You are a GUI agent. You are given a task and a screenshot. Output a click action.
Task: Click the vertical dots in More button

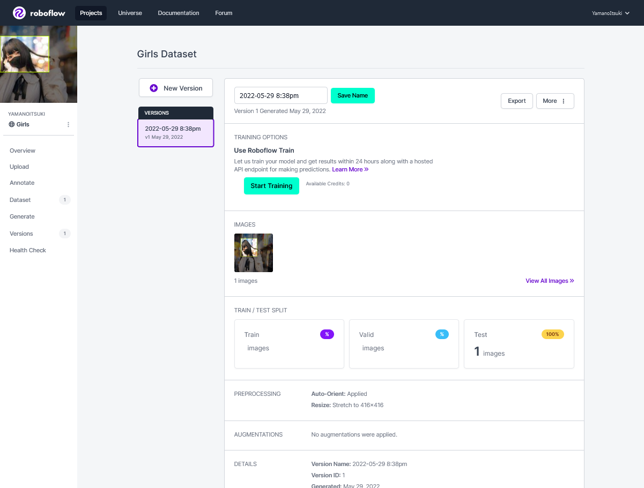coord(564,101)
